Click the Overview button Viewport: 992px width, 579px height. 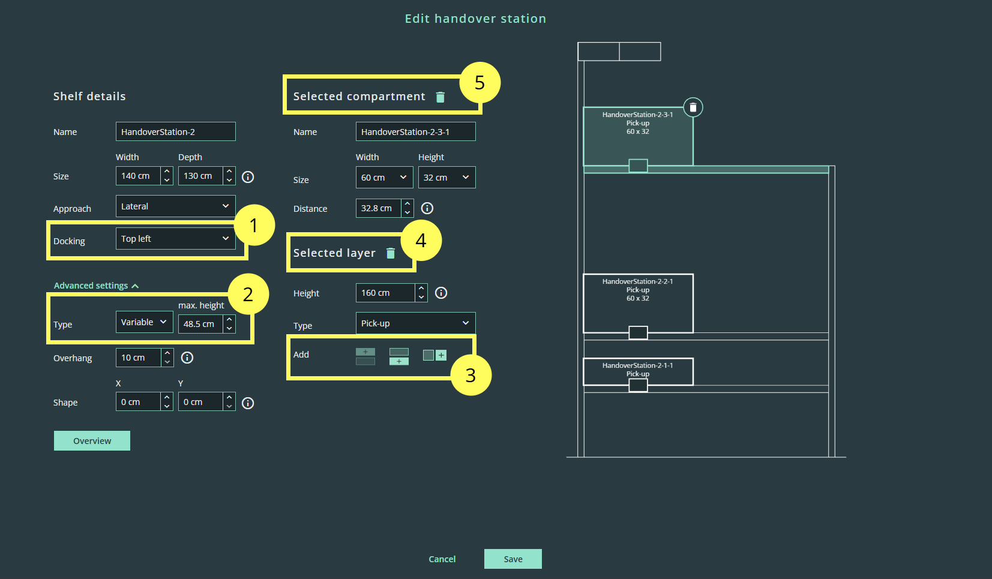tap(92, 440)
